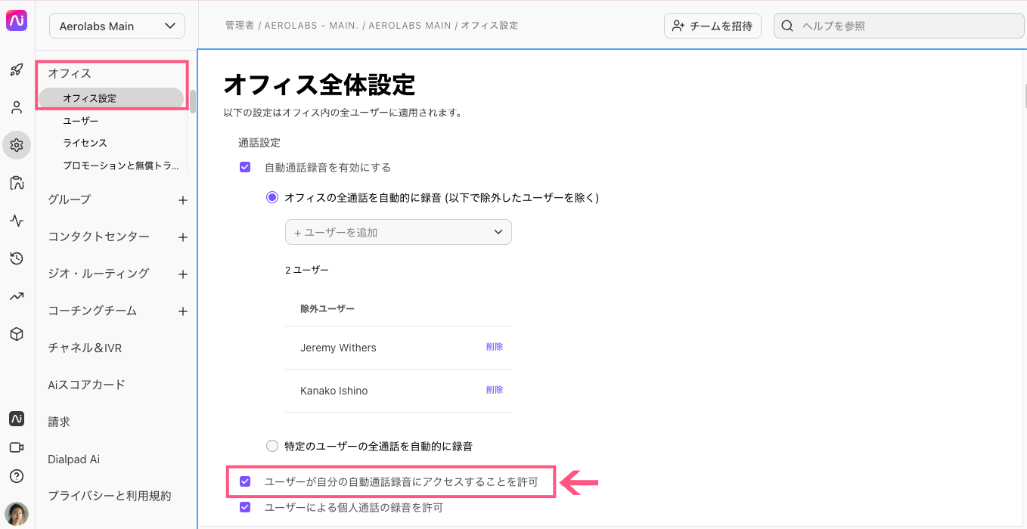Open 請求 in the sidebar
Screen dimensions: 1027x529
point(59,422)
